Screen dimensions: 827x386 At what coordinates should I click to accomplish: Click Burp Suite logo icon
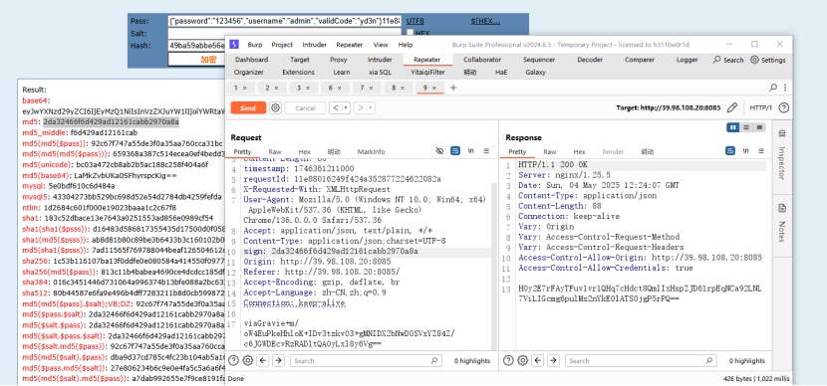[234, 45]
